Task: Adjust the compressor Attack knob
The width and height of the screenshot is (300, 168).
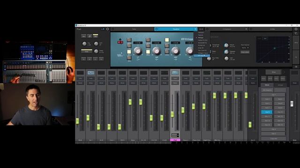Action: coord(226,45)
